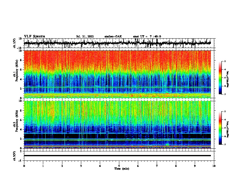Click the "8" kHz tick of ch.1 spectrogram
Image resolution: width=241 pixels, height=186 pixels.
tap(21, 60)
